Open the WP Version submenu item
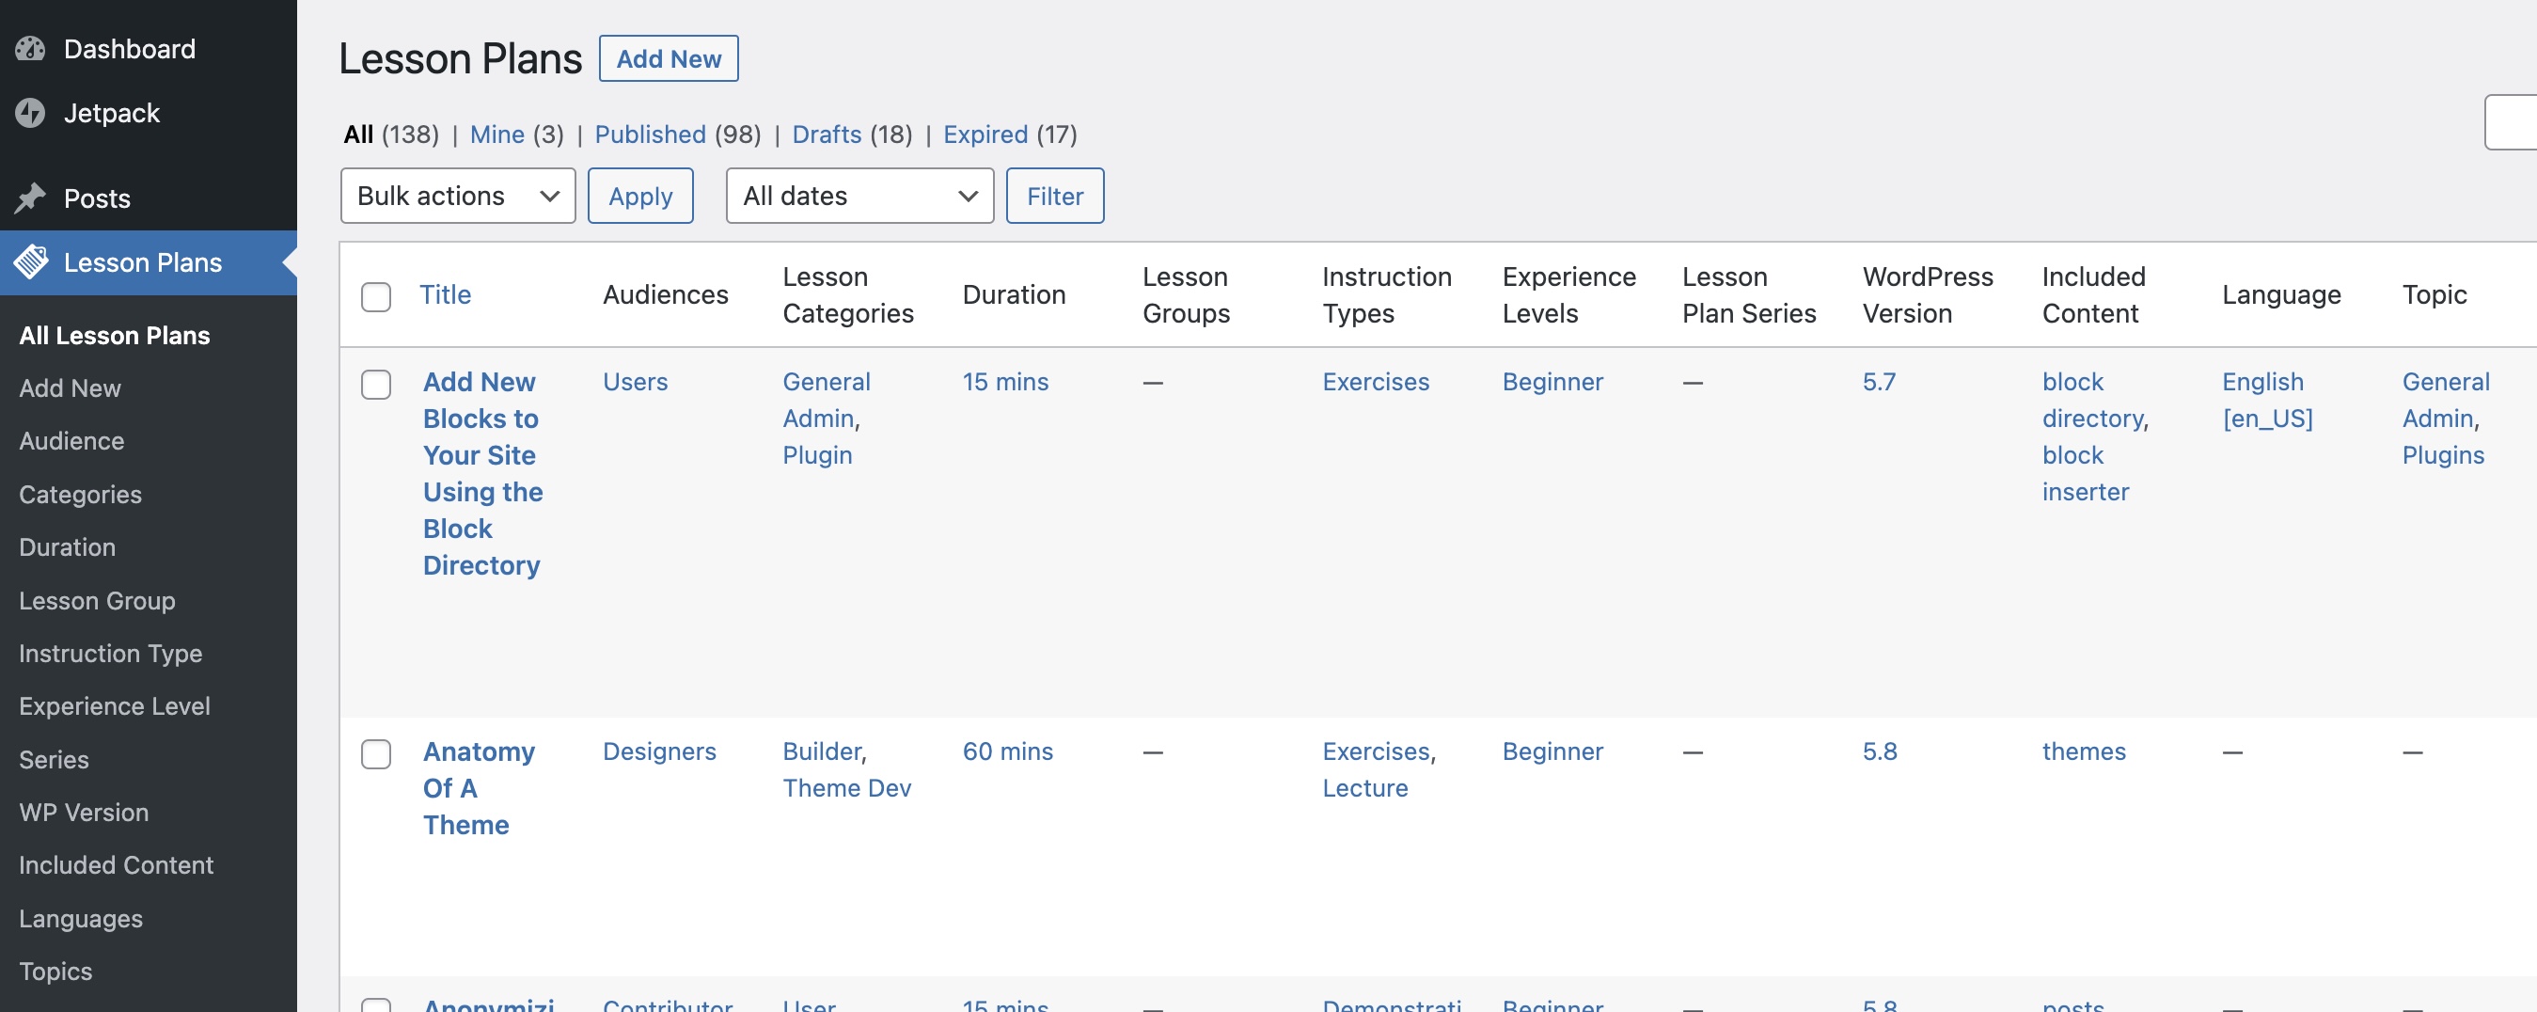The image size is (2537, 1012). click(x=84, y=812)
